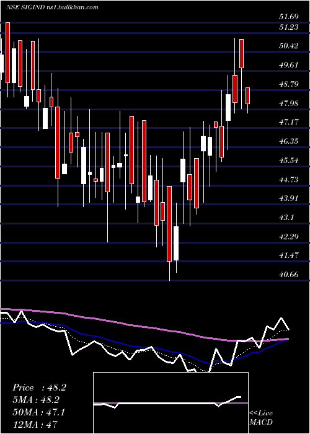Click the 'NSE SIGIND ns1.bullkhan.com' chart title
The height and width of the screenshot is (434, 310).
(x=52, y=7)
